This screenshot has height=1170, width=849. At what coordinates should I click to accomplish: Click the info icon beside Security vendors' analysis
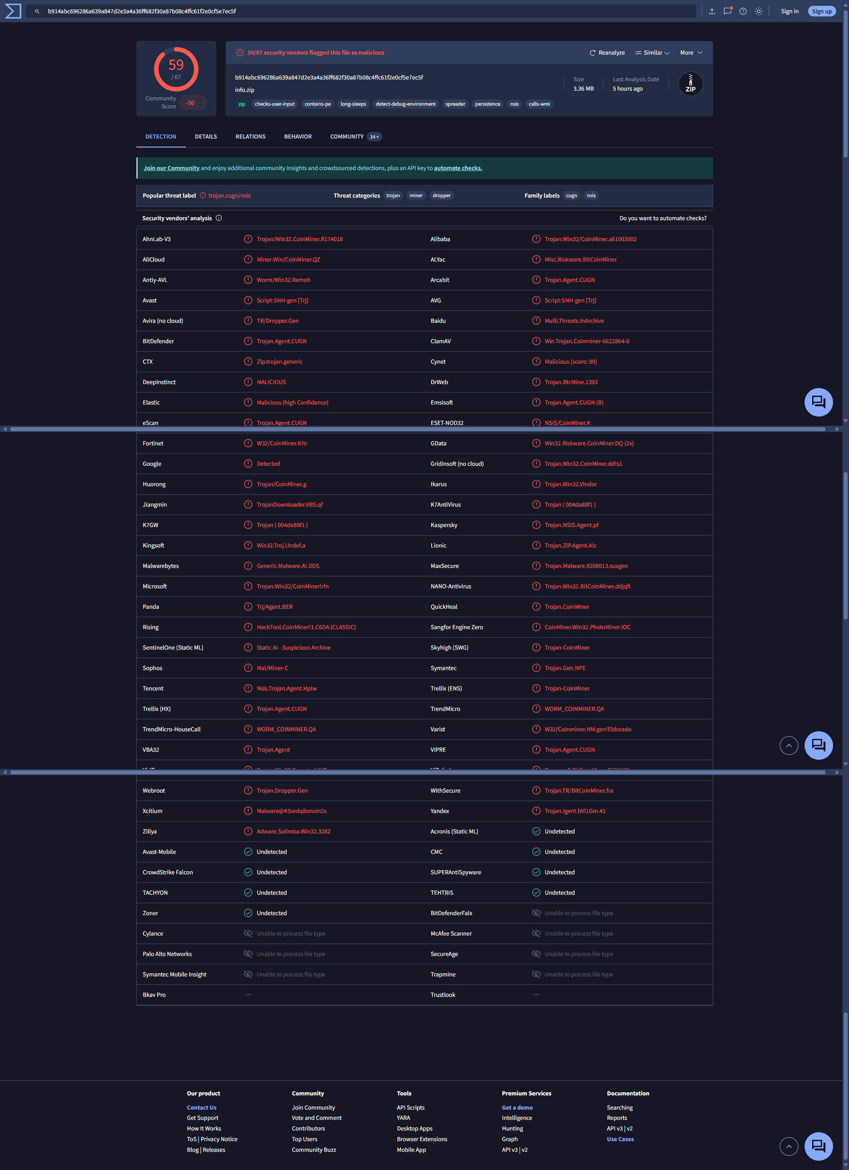point(219,218)
